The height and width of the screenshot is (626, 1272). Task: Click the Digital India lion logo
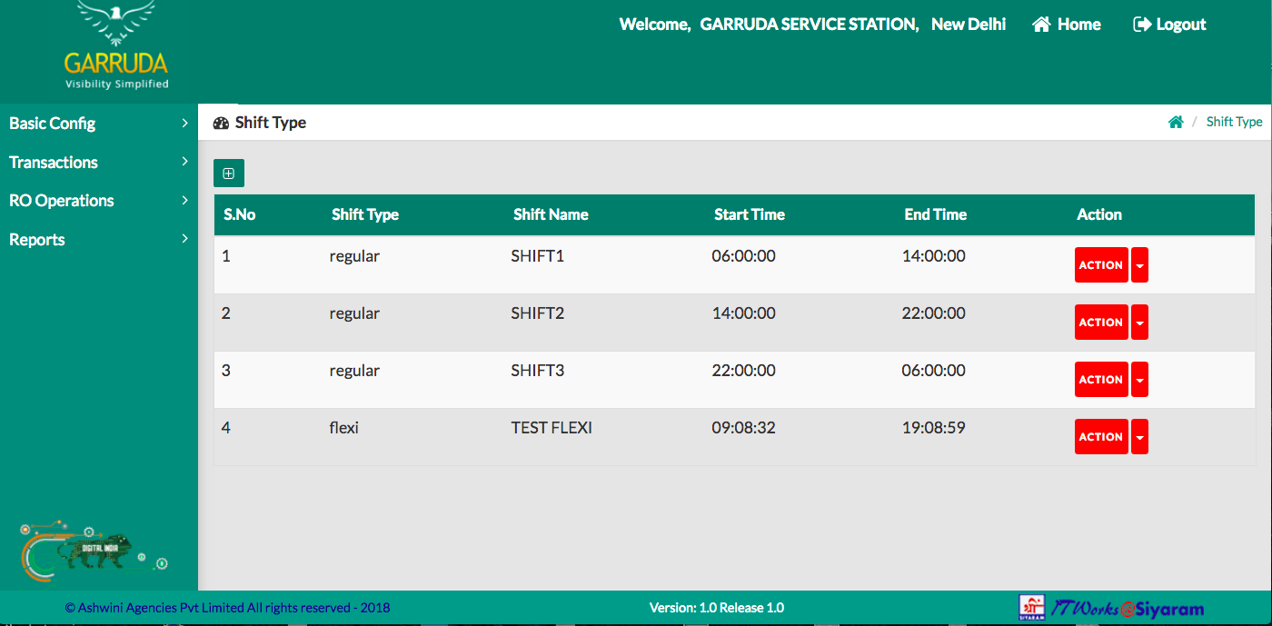[x=94, y=551]
